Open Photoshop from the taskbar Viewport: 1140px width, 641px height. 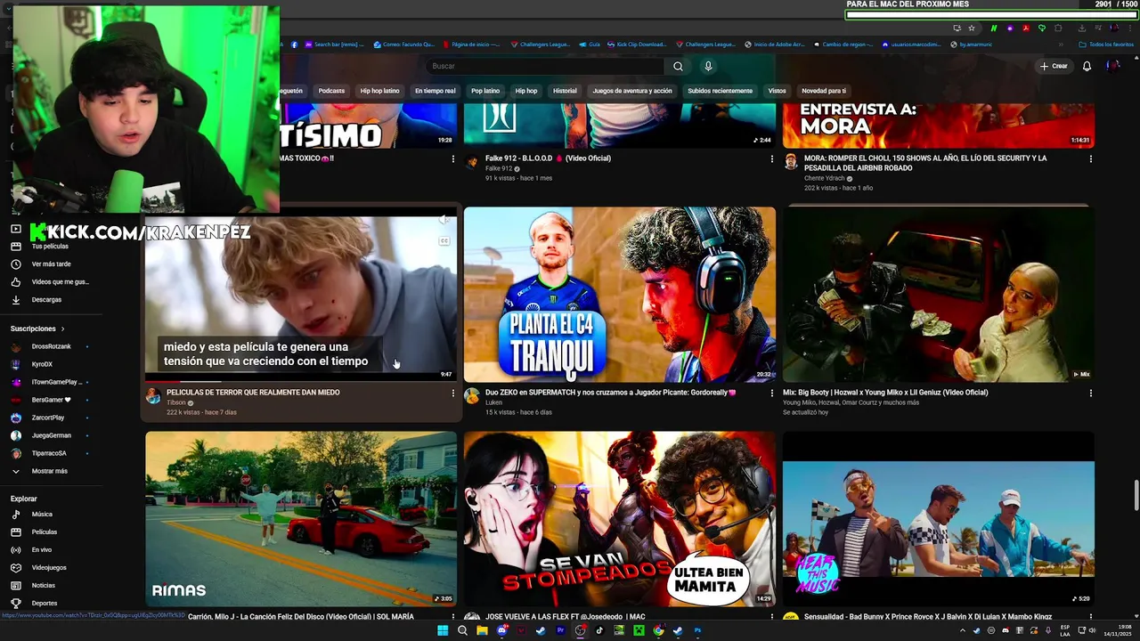(697, 630)
